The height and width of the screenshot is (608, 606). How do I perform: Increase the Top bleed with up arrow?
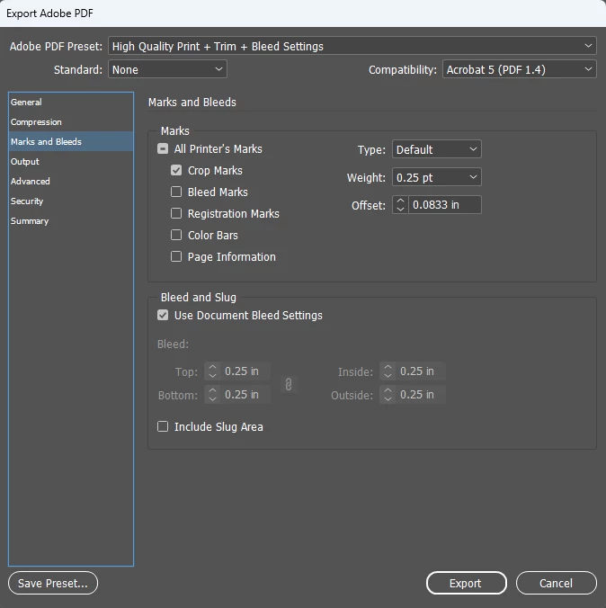(212, 367)
